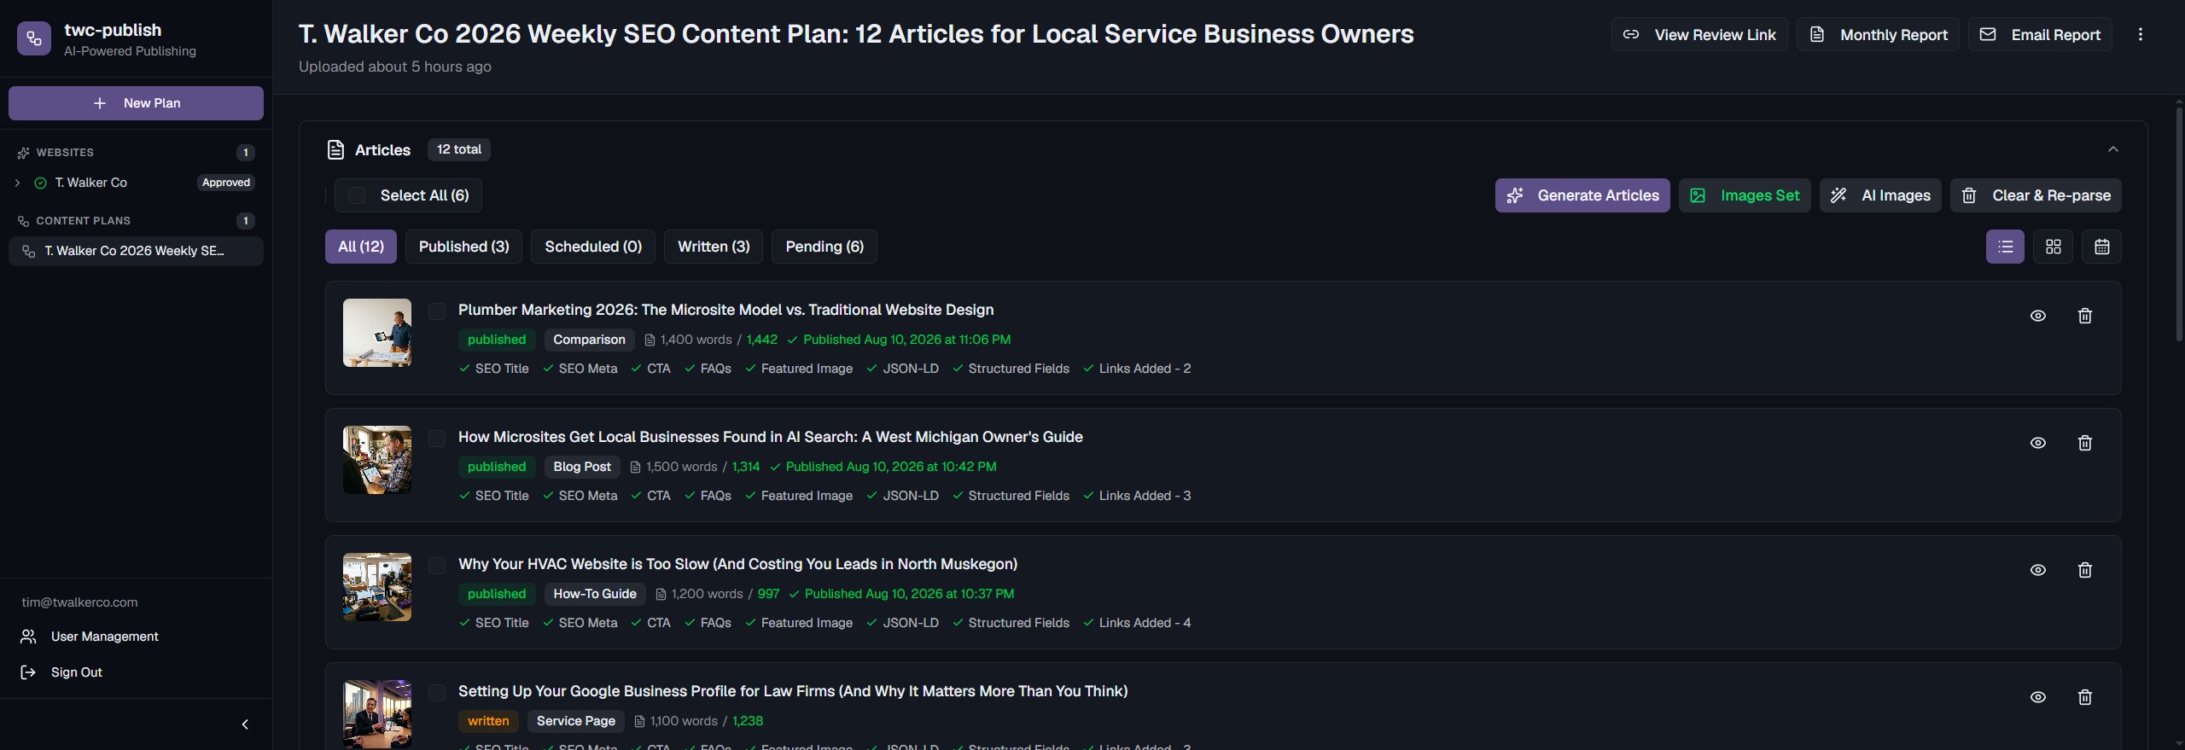2185x750 pixels.
Task: Click the Articles document icon
Action: [x=335, y=150]
